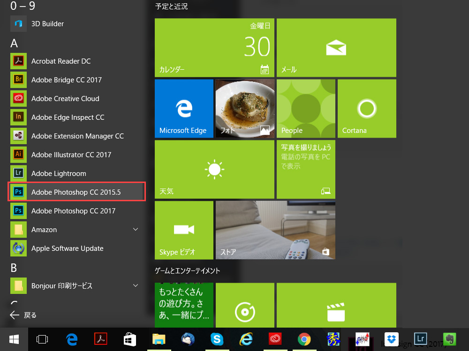Open Adobe Creative Cloud list icon
The image size is (469, 351).
[18, 98]
